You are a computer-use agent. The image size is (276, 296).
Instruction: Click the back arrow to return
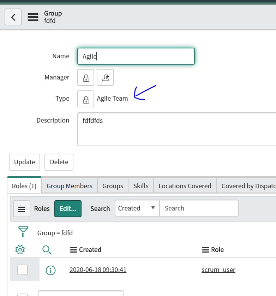click(13, 17)
